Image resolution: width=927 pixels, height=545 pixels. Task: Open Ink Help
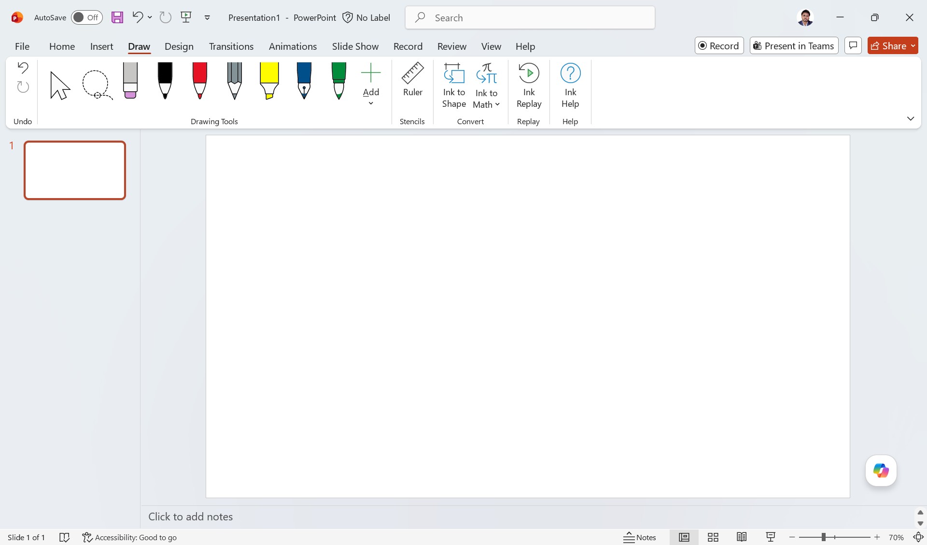pyautogui.click(x=570, y=86)
